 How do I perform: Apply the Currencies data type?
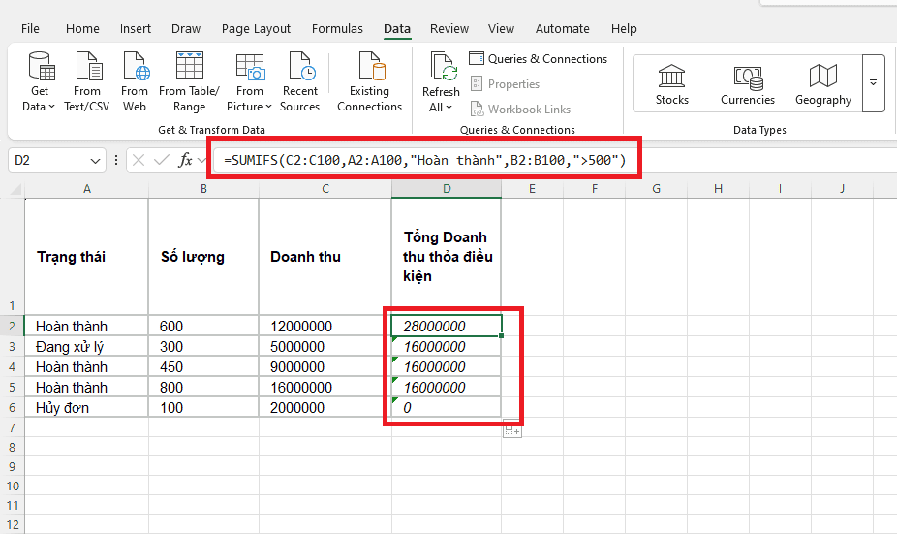pyautogui.click(x=748, y=84)
